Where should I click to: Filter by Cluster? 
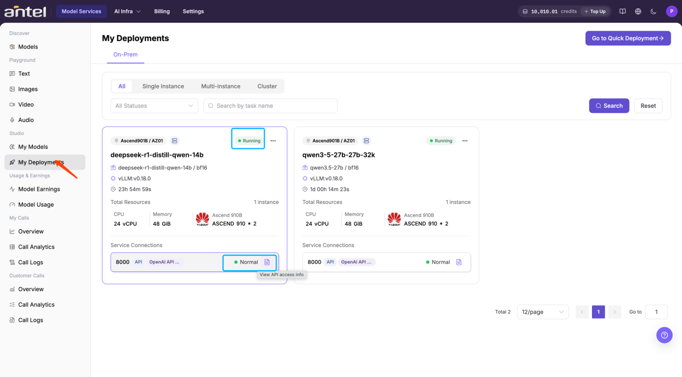coord(267,86)
